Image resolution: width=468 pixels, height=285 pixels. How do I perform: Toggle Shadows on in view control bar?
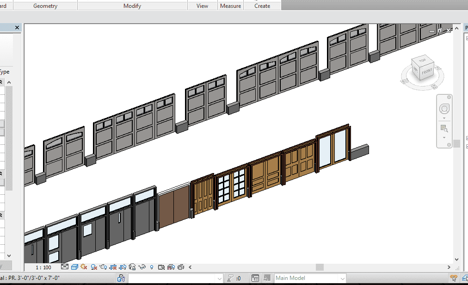pyautogui.click(x=94, y=267)
